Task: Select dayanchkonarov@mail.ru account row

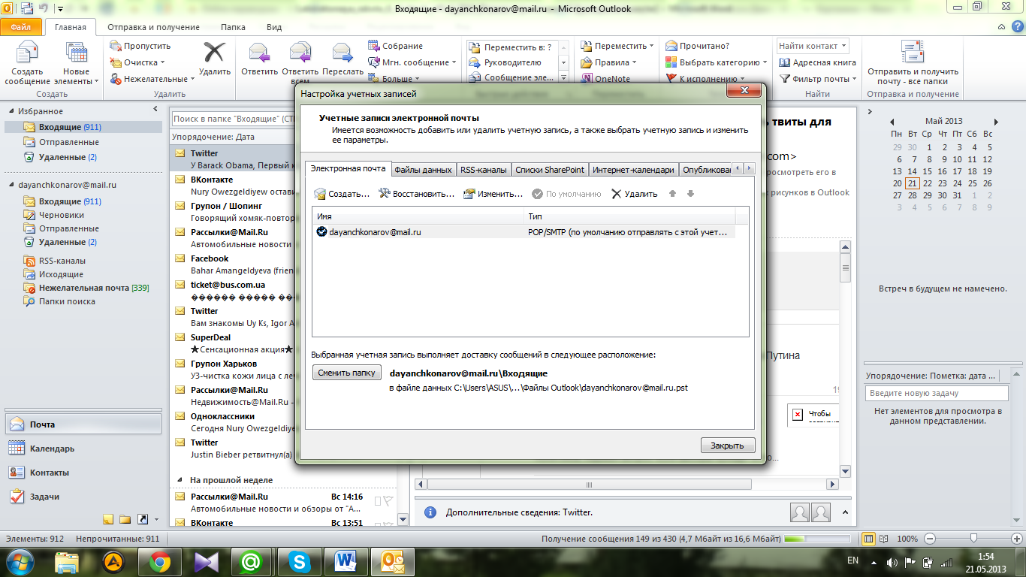Action: pos(524,232)
